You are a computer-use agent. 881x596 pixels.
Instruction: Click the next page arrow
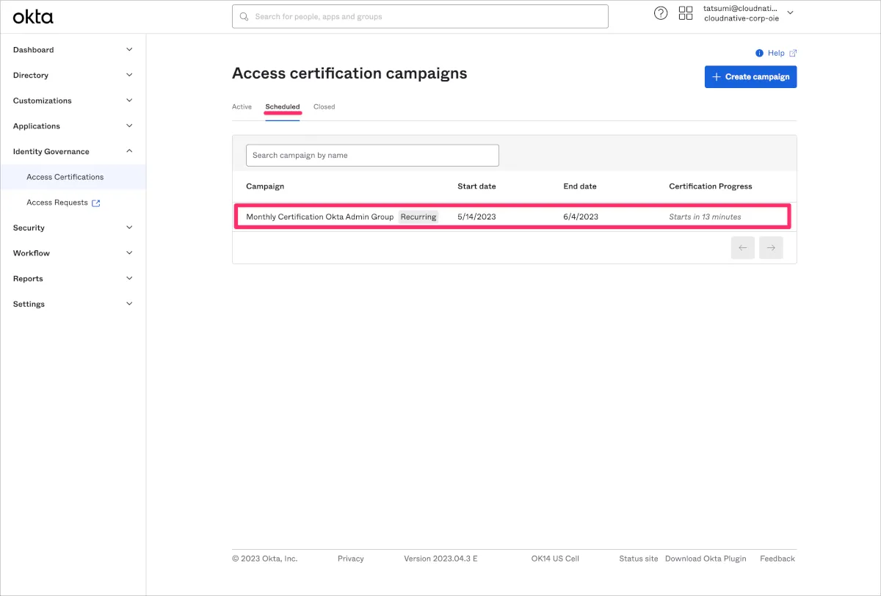coord(771,248)
